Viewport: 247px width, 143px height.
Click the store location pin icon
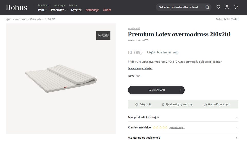pos(232,19)
